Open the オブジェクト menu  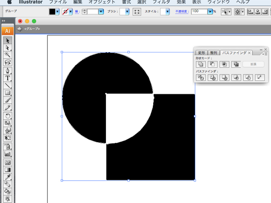102,2
